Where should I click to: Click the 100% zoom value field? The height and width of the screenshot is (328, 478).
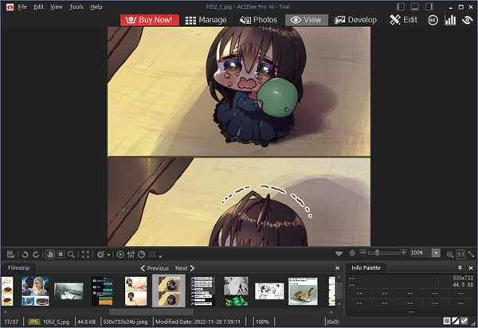pyautogui.click(x=420, y=253)
